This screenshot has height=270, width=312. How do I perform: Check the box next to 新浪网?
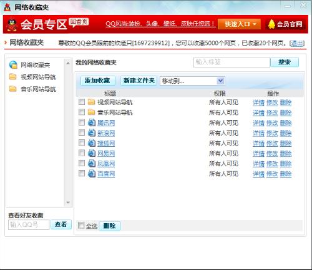[x=82, y=132]
